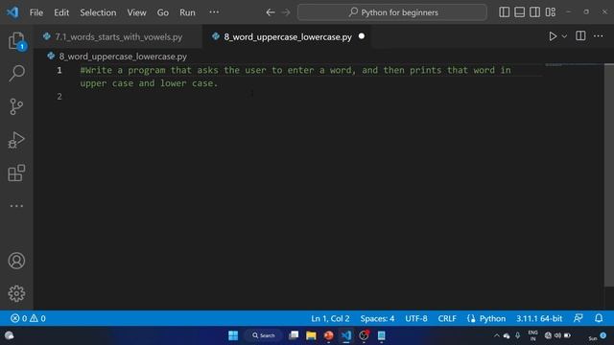614x345 pixels.
Task: Open the Search view in activity bar
Action: [16, 73]
